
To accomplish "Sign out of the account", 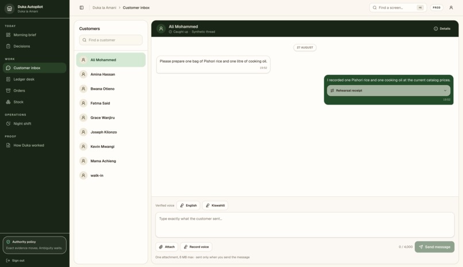I will pos(16,261).
